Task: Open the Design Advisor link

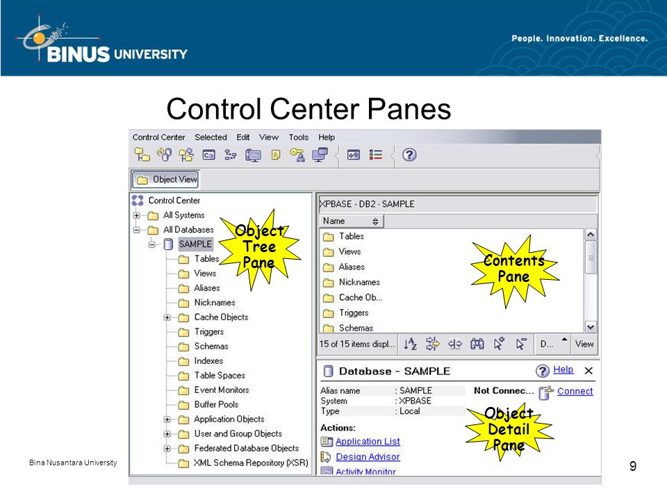Action: point(368,457)
